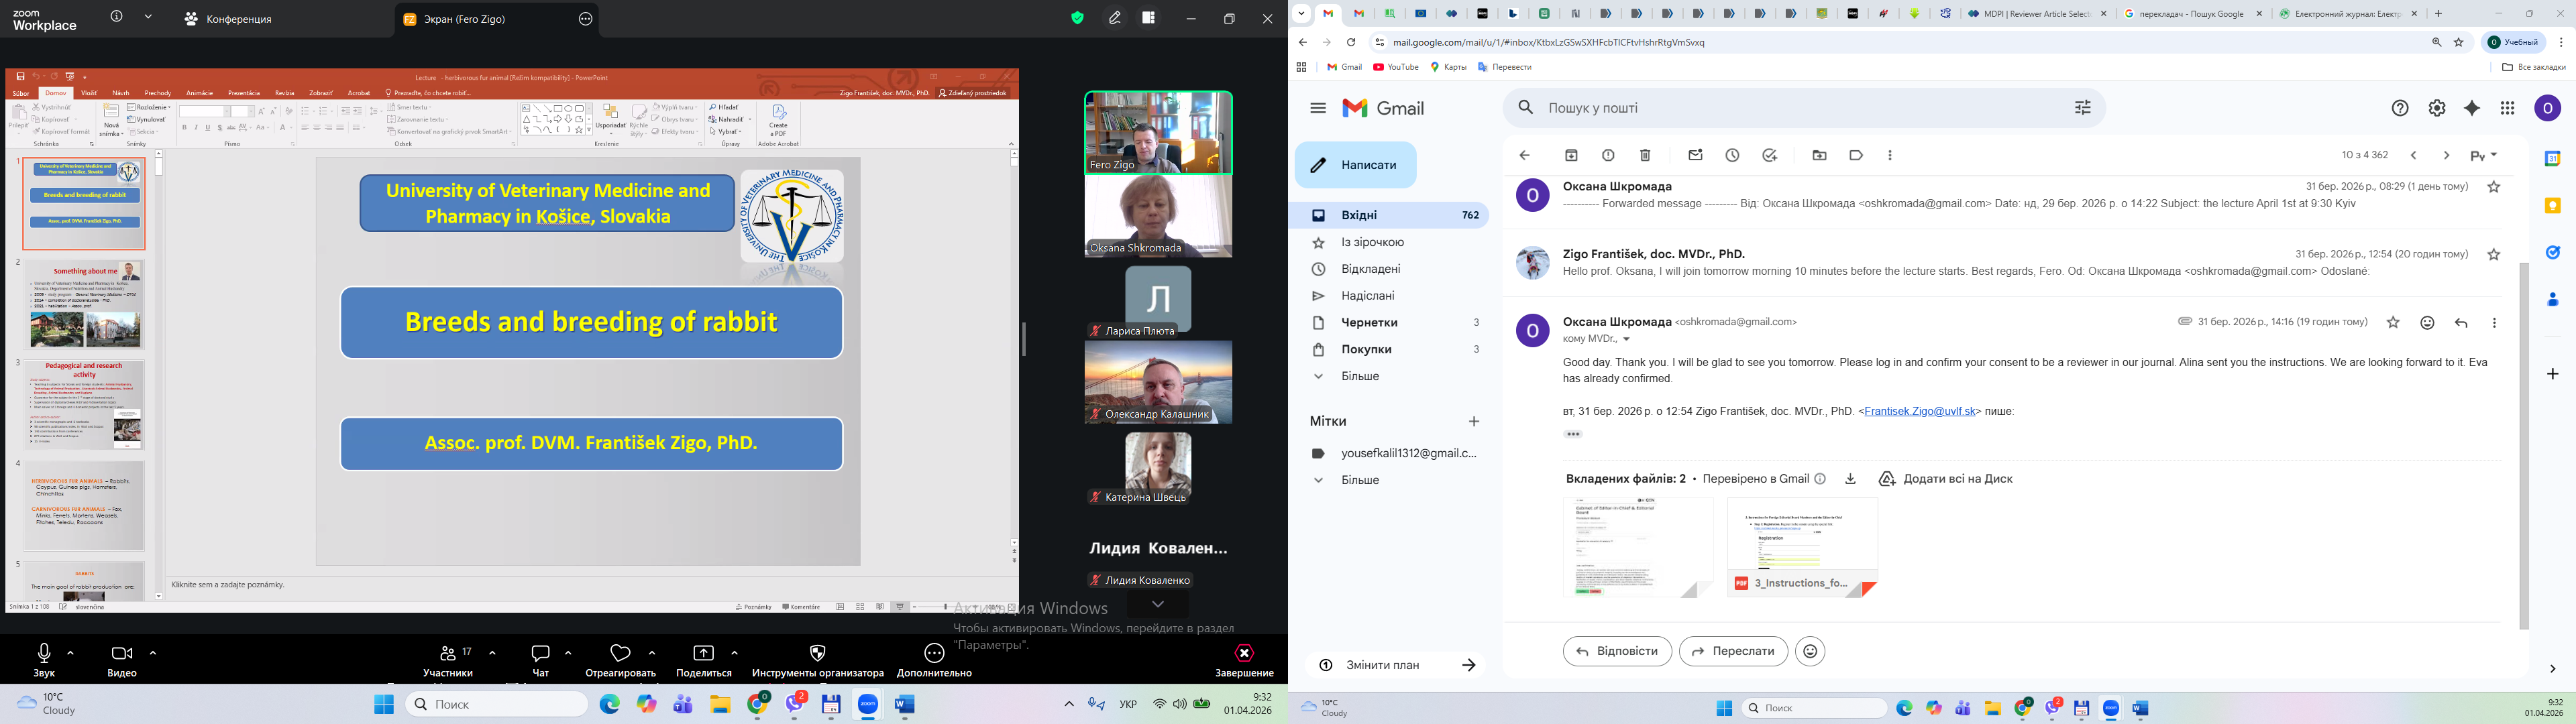
Task: Snooze the email with clock icon
Action: (x=1732, y=155)
